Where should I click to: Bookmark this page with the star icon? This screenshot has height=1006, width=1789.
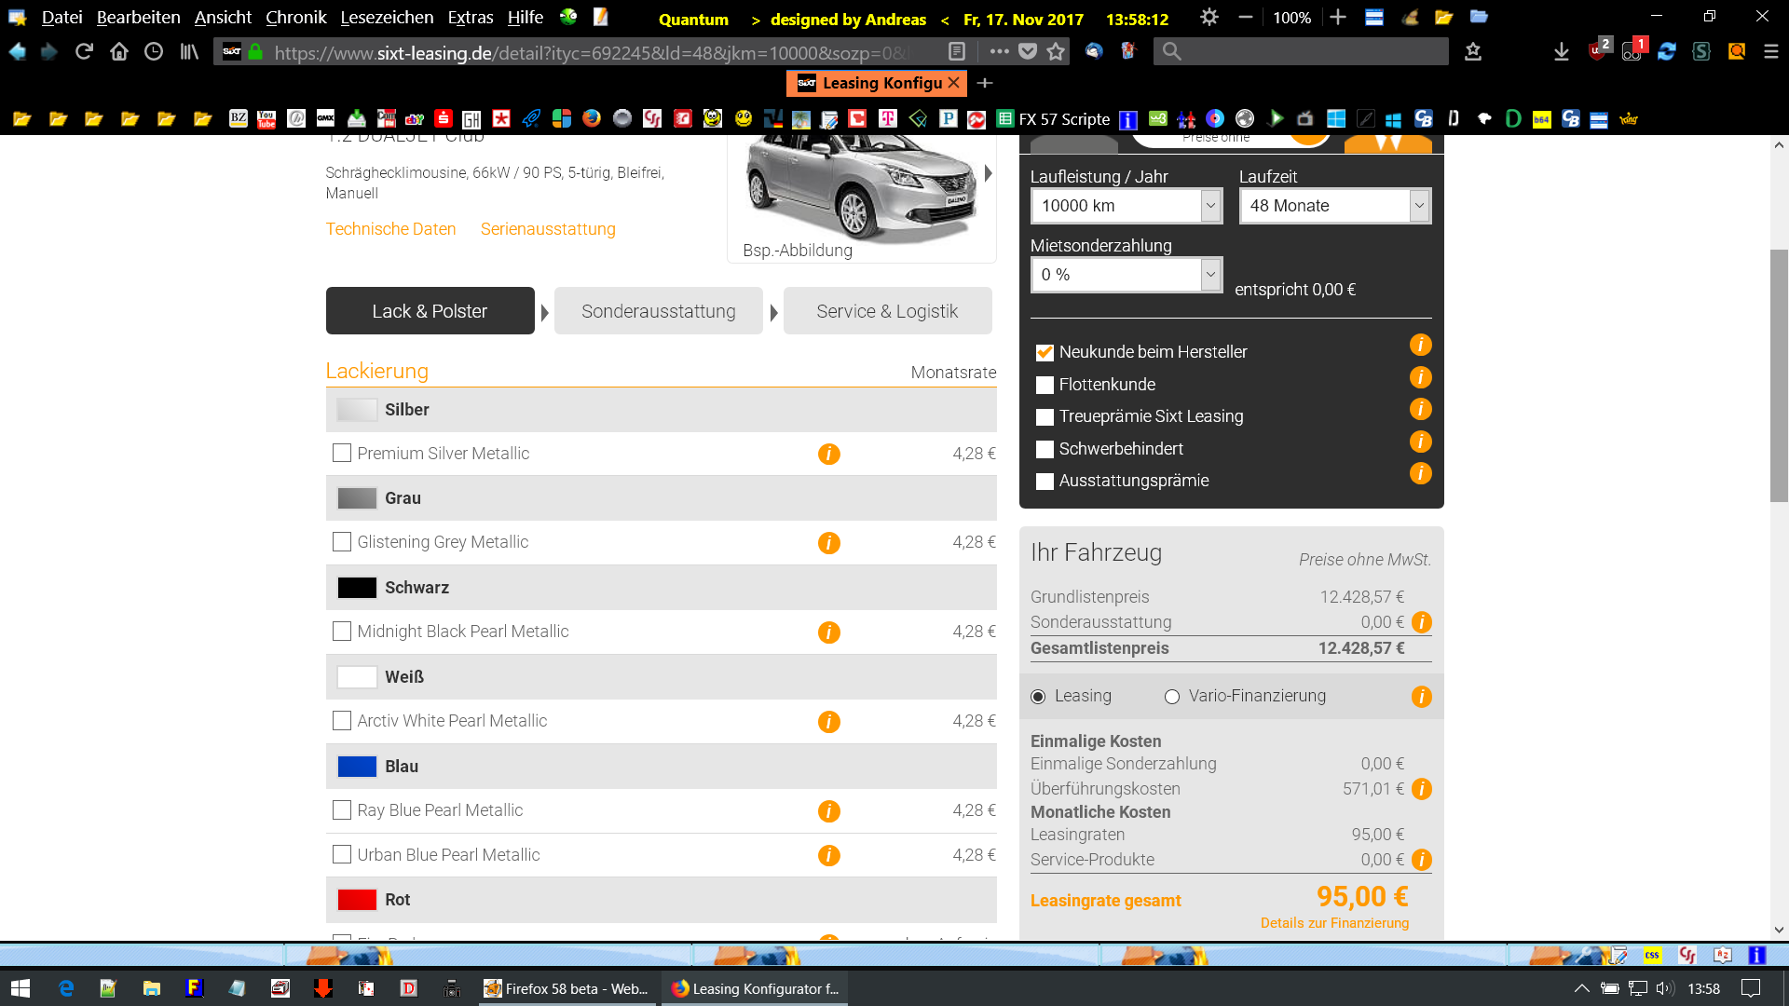[1056, 52]
